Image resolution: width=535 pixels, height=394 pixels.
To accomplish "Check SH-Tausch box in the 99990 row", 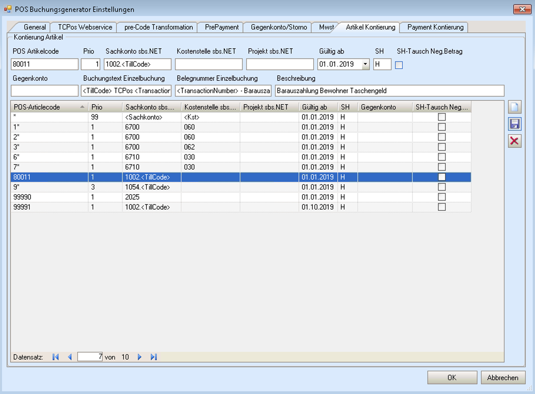I will coord(442,197).
